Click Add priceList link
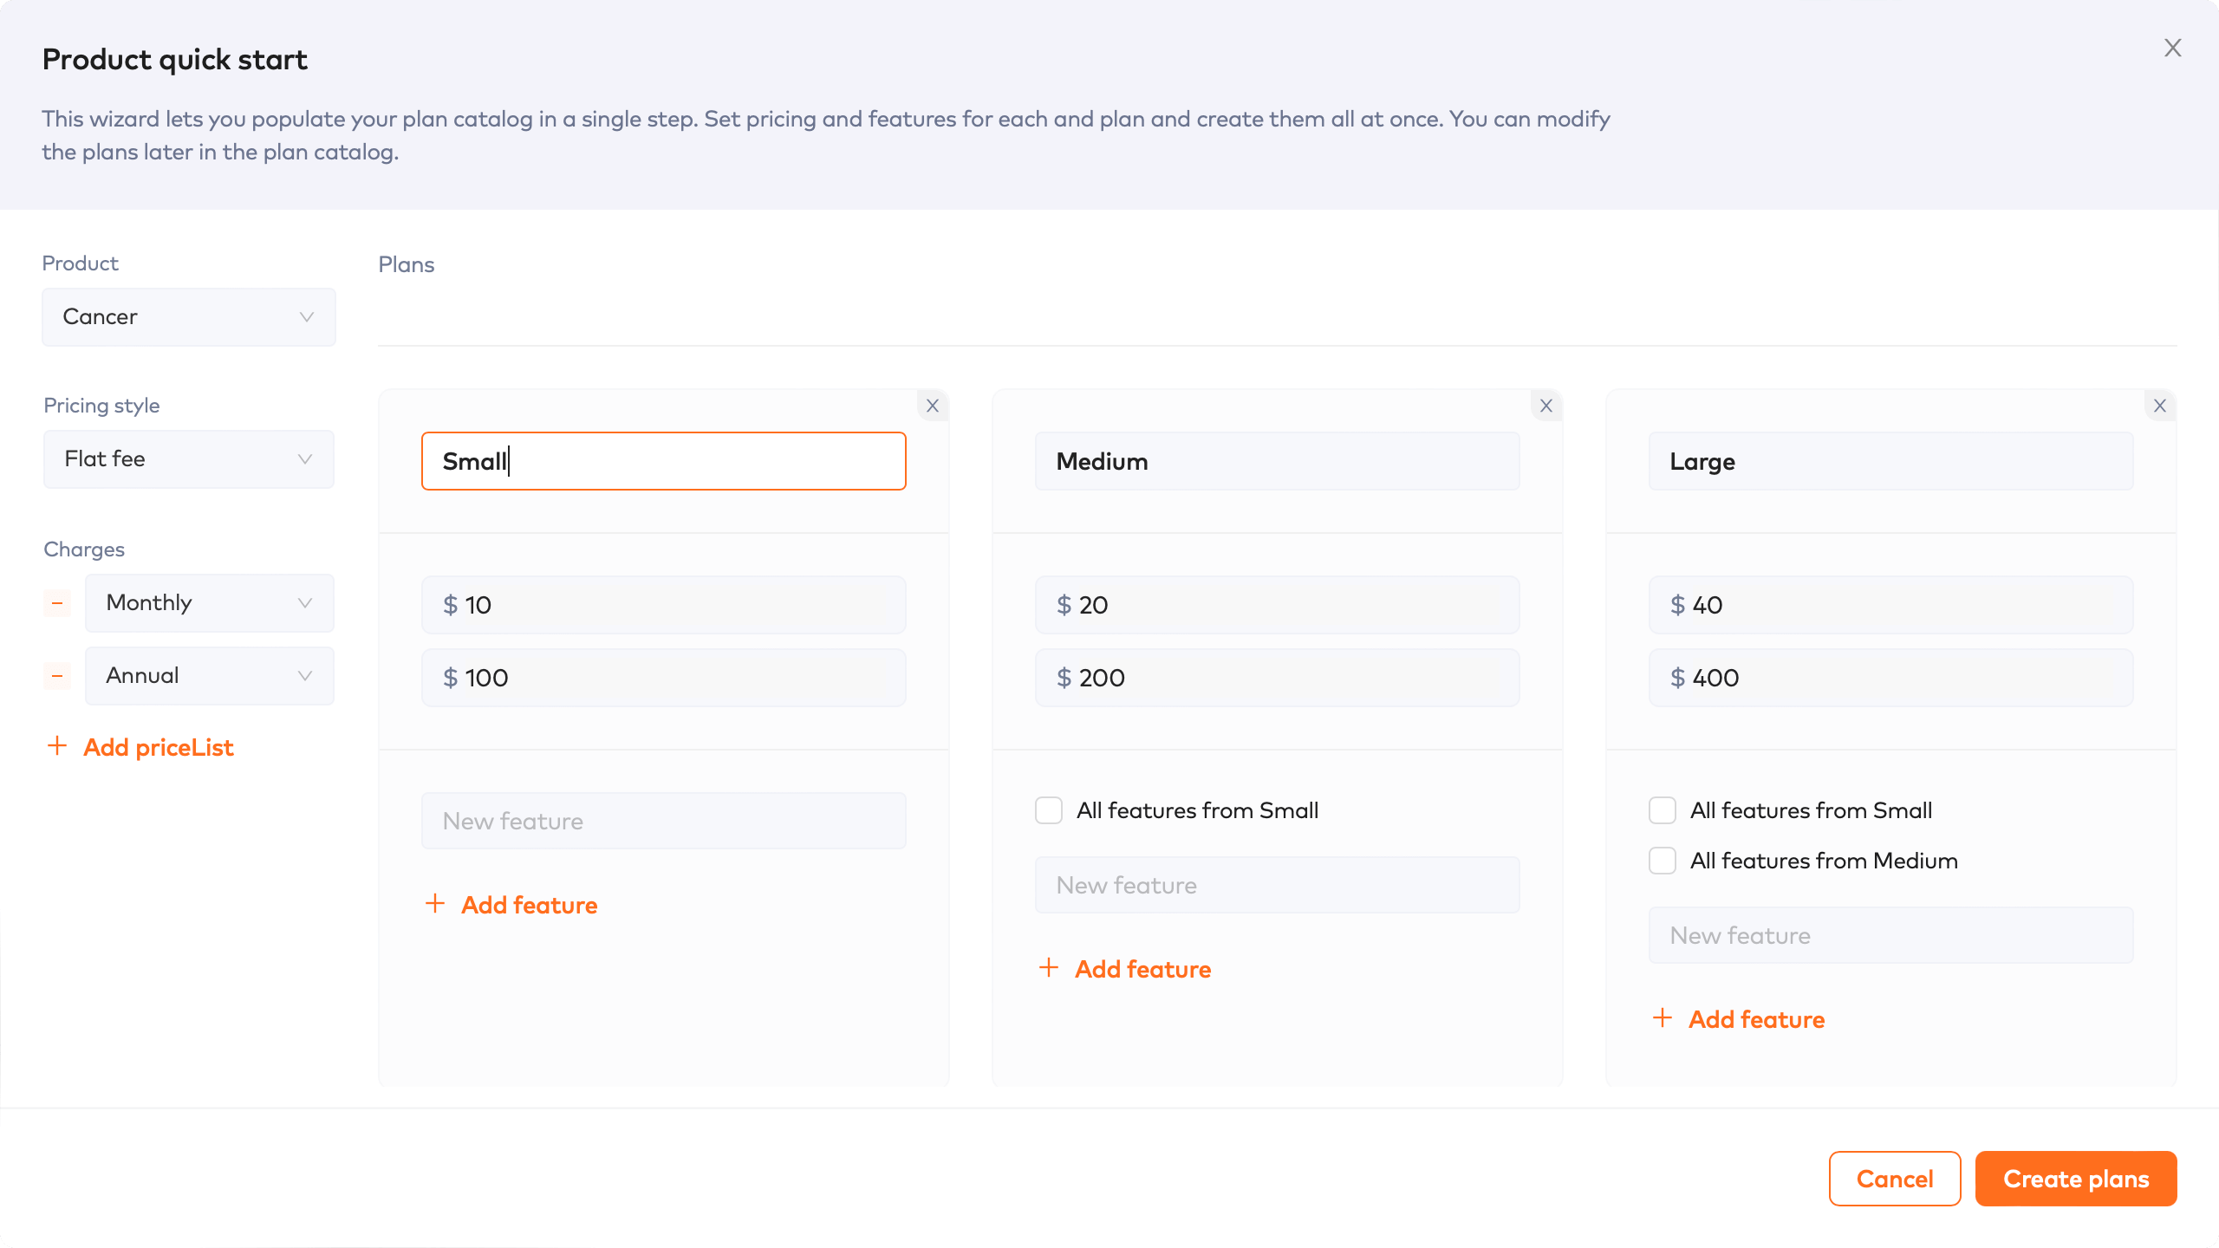Image resolution: width=2219 pixels, height=1248 pixels. [159, 747]
